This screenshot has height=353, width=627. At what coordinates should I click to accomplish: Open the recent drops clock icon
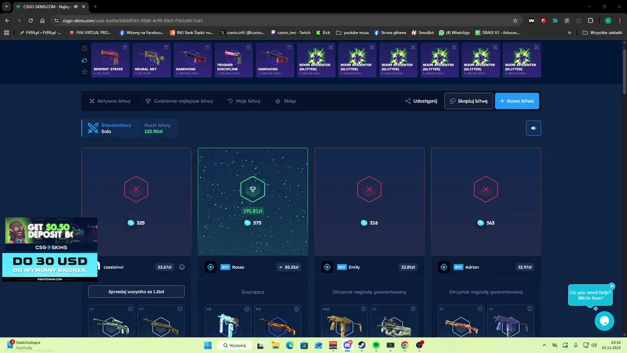click(x=84, y=49)
